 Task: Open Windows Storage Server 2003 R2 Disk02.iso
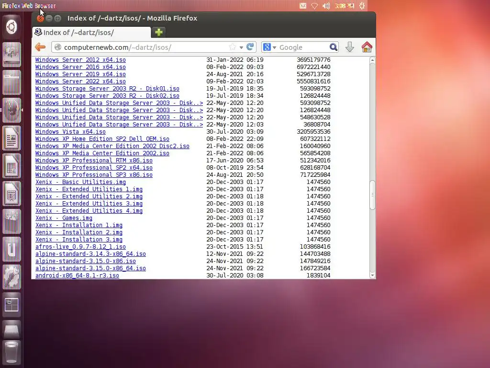pyautogui.click(x=107, y=96)
